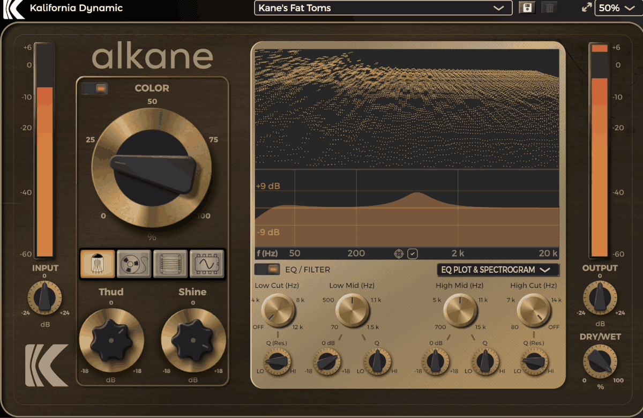Select the sine-wave chip saturation mode icon
Viewport: 643px width, 418px height.
tap(206, 264)
